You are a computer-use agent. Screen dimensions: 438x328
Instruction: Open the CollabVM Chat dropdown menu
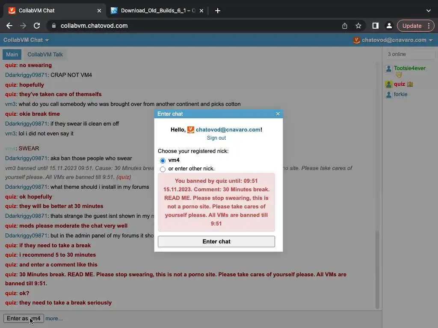(26, 40)
